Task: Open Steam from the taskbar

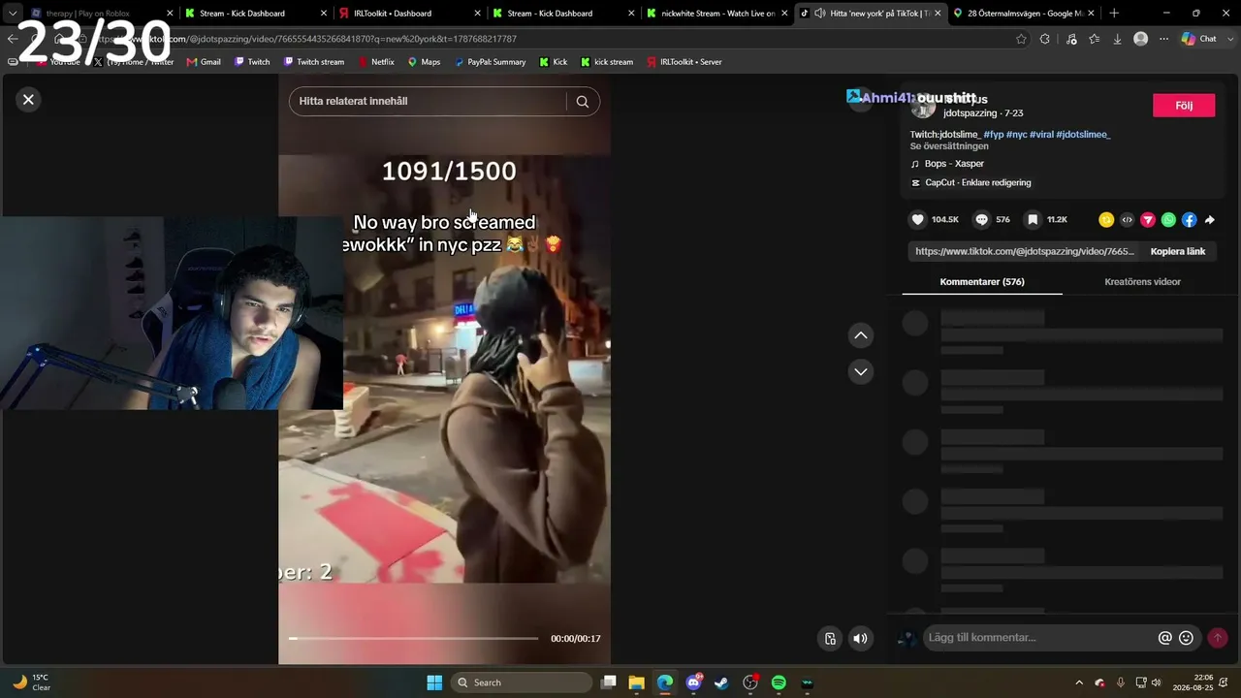Action: [x=722, y=682]
